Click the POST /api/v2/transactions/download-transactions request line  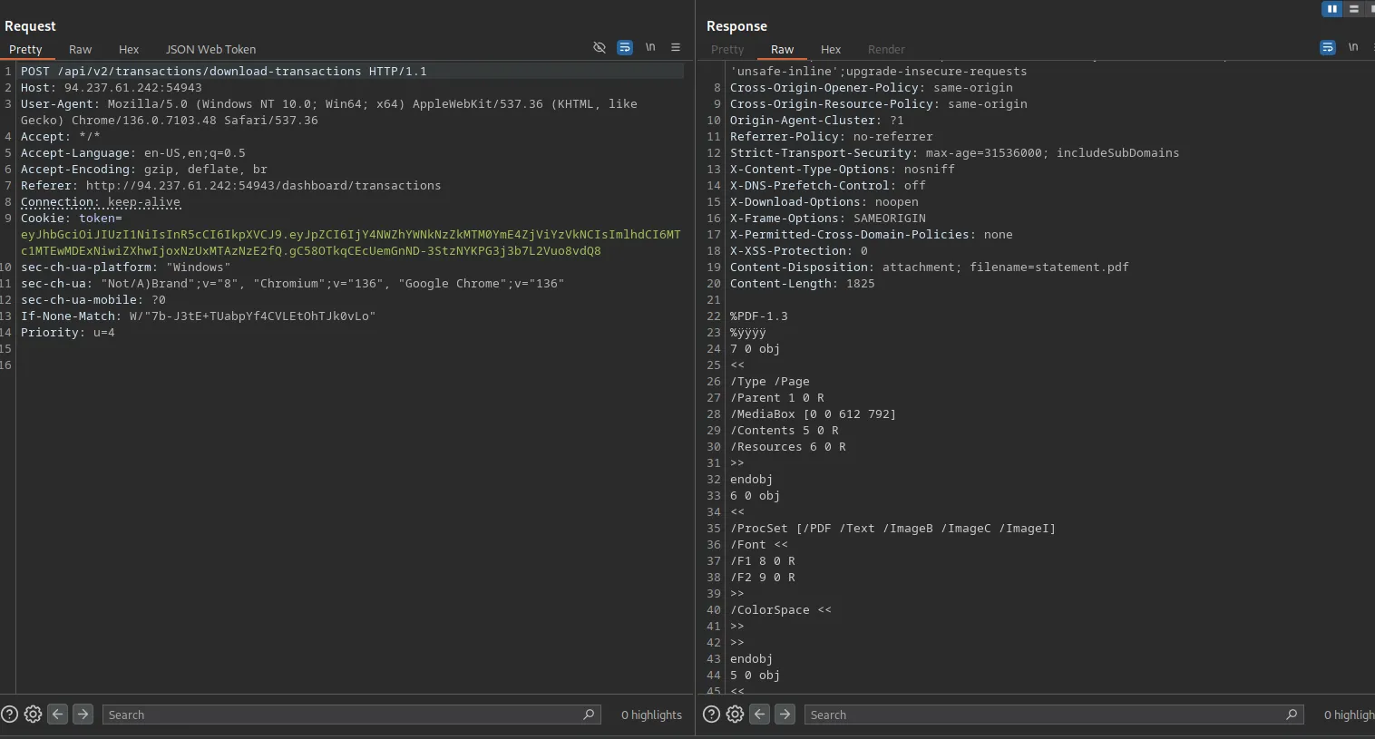point(223,72)
